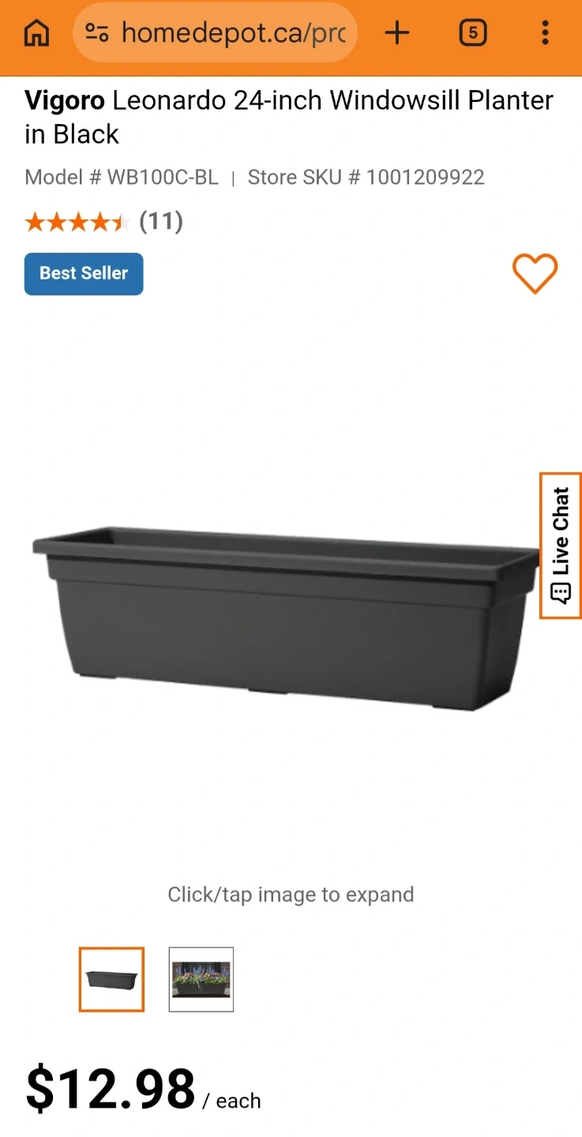
Task: Add planter to wishlist with heart icon
Action: tap(535, 274)
